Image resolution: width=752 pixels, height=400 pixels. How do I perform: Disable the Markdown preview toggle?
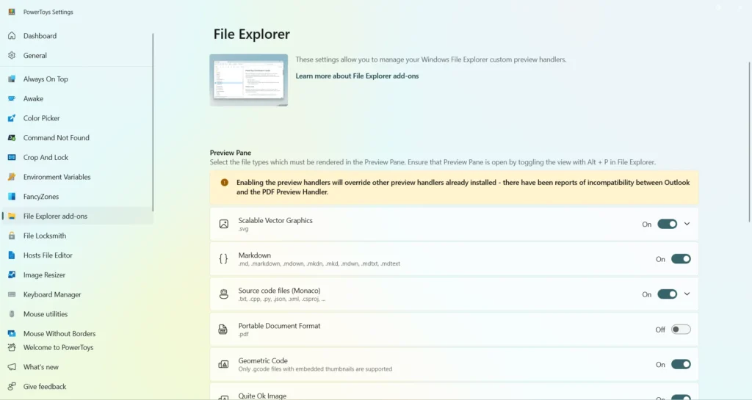click(681, 259)
